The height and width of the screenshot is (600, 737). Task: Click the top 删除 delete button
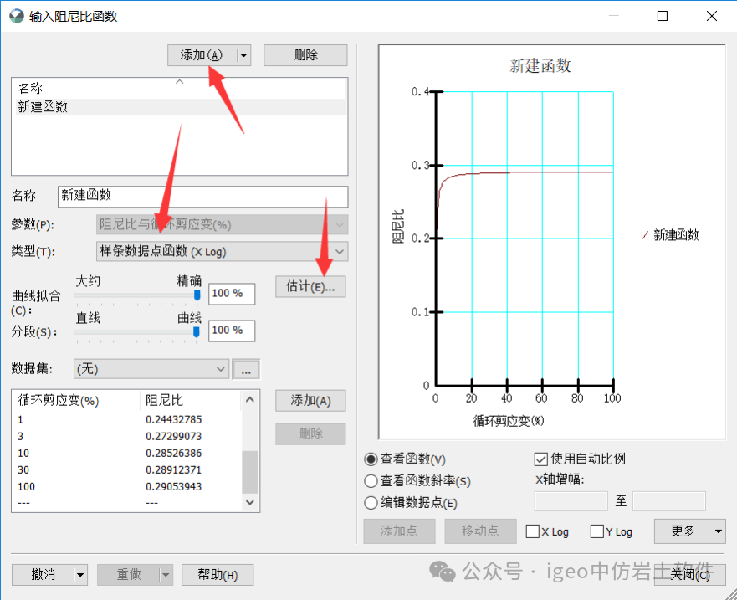click(305, 54)
